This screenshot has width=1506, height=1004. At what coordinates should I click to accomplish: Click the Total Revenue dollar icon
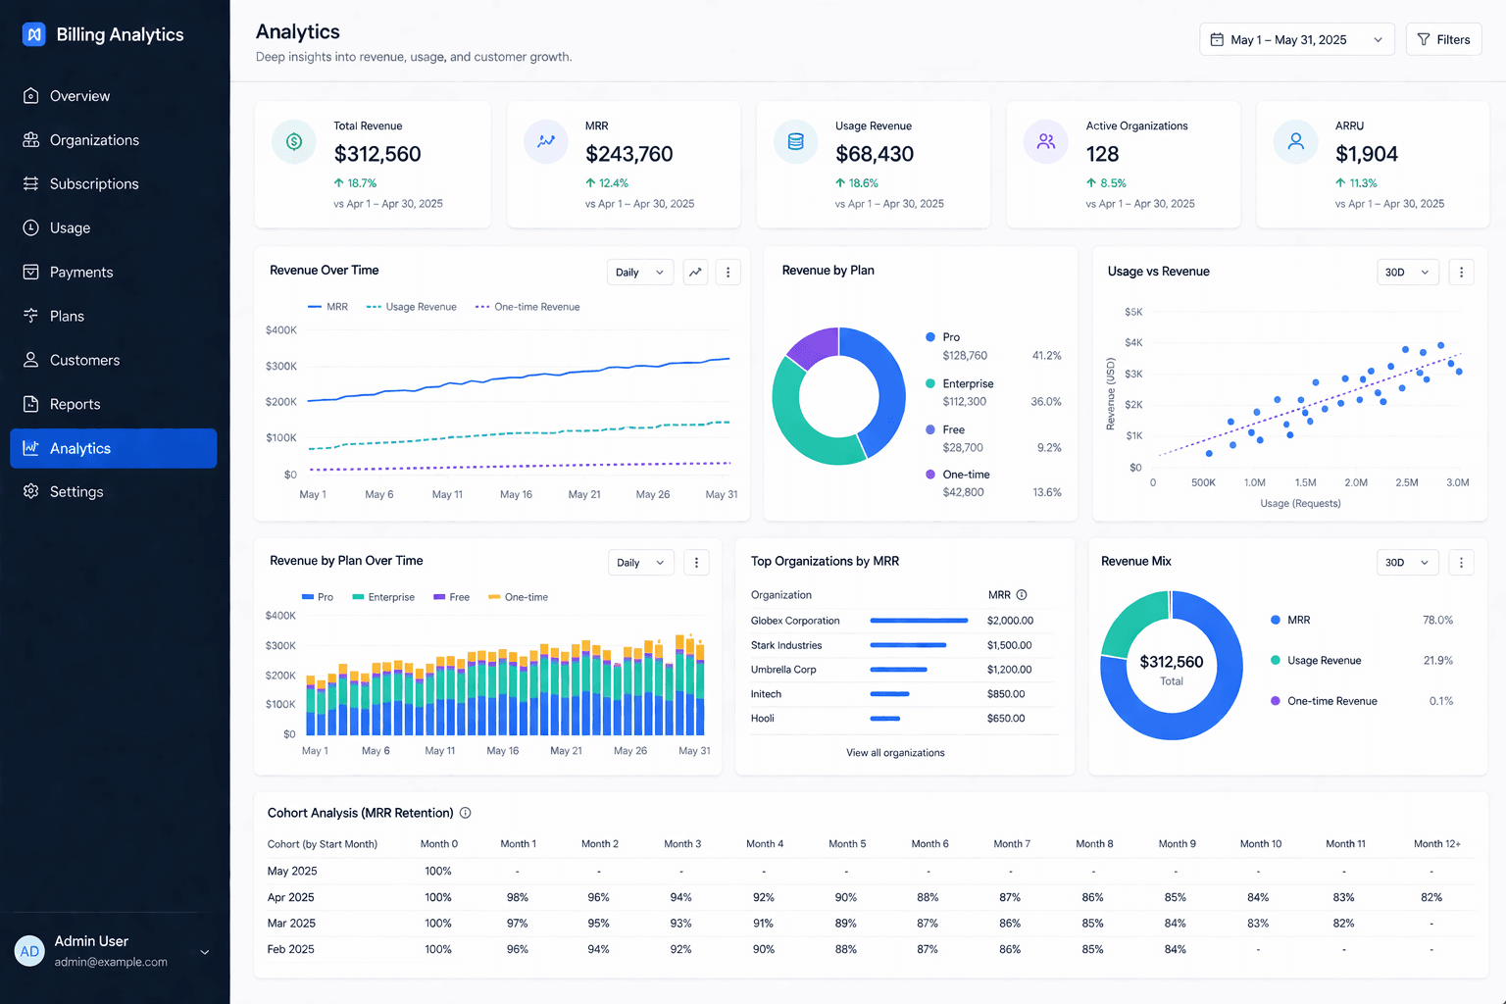click(294, 142)
